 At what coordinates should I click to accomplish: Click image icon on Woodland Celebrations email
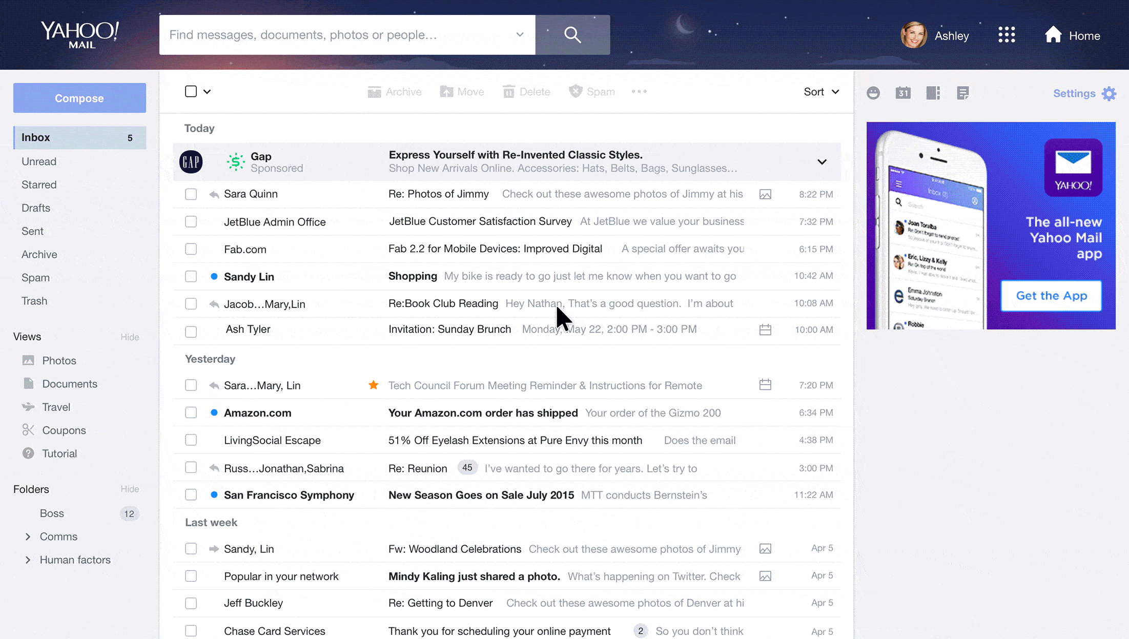pyautogui.click(x=765, y=549)
